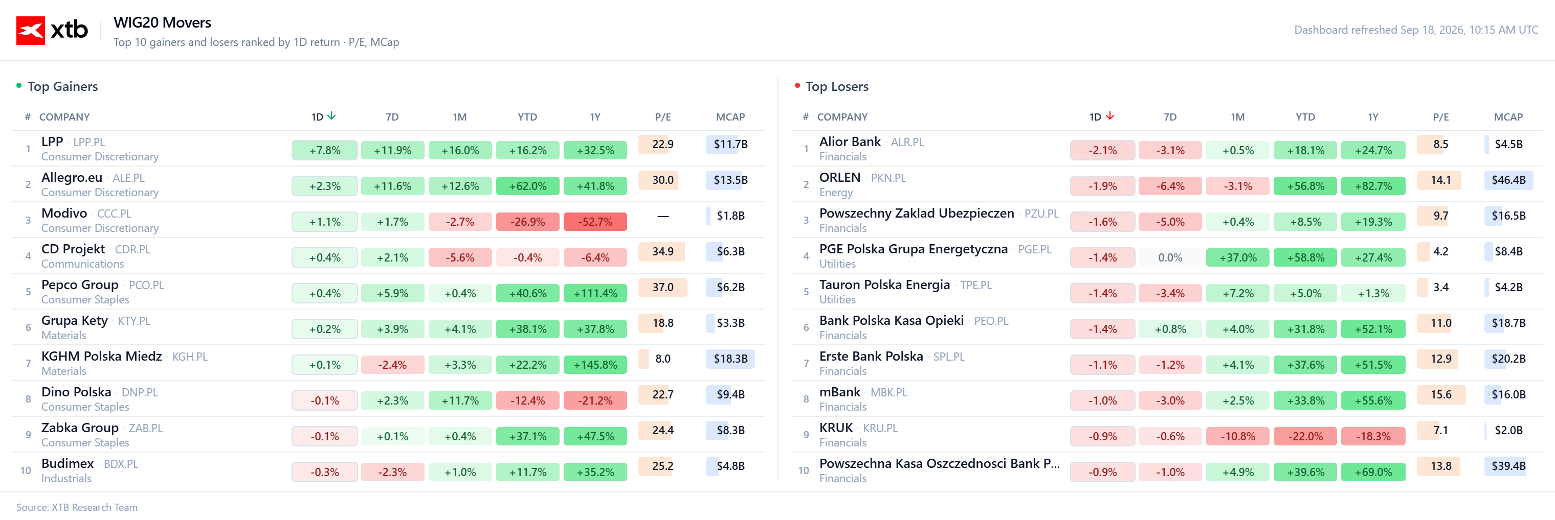This screenshot has height=520, width=1555.
Task: Click the green dot beside Top Gainers
Action: [x=19, y=86]
